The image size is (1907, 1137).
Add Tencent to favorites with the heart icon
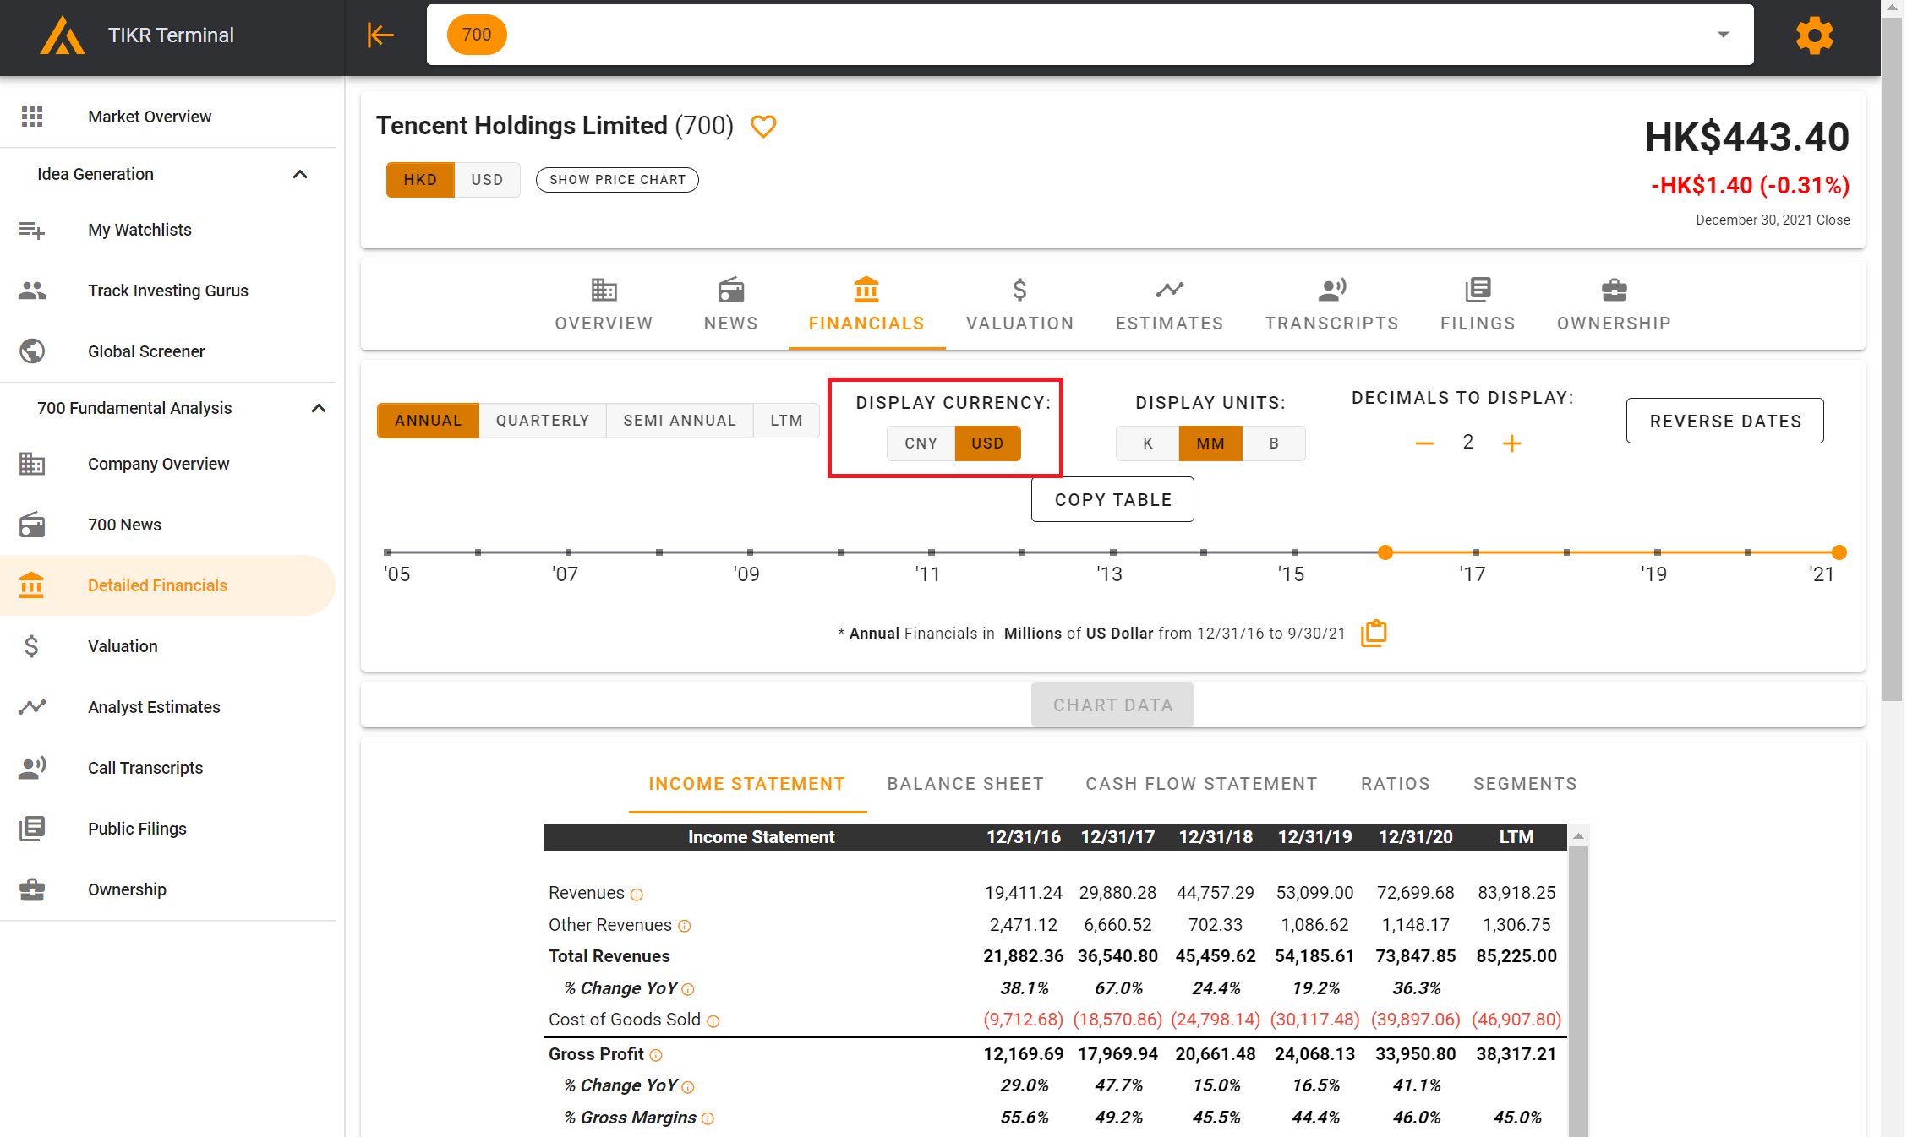click(763, 127)
